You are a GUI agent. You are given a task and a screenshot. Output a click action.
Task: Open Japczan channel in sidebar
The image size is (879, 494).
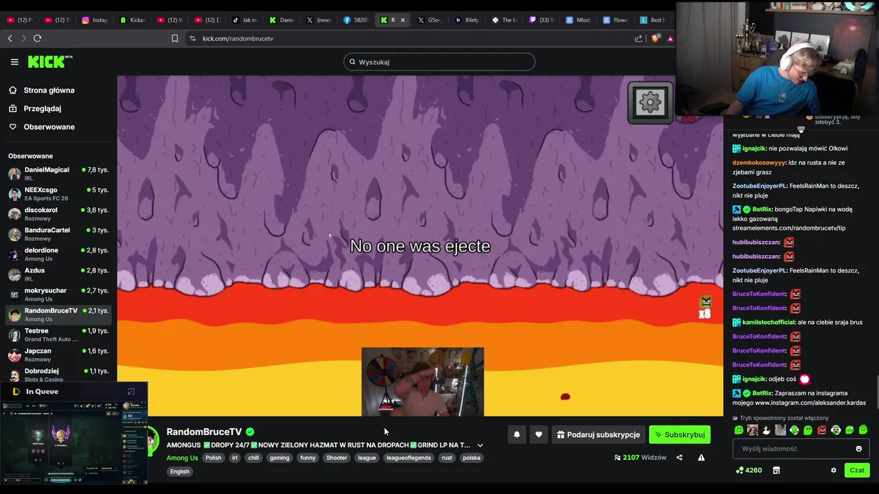[x=58, y=355]
